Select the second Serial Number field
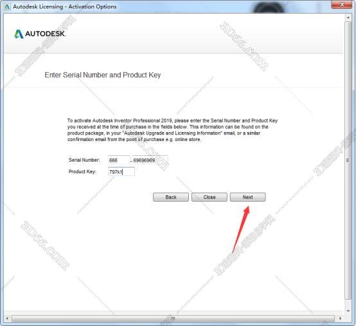This screenshot has width=356, height=326. tap(150, 160)
